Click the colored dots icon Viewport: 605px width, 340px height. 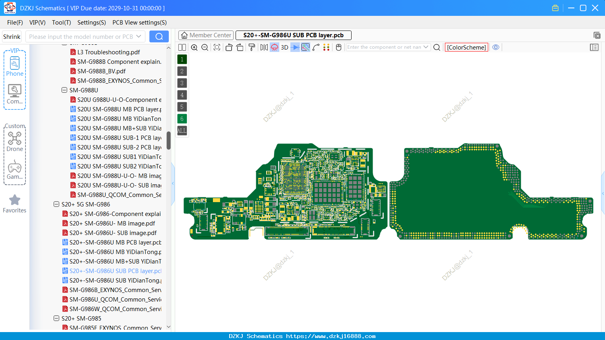pyautogui.click(x=327, y=47)
